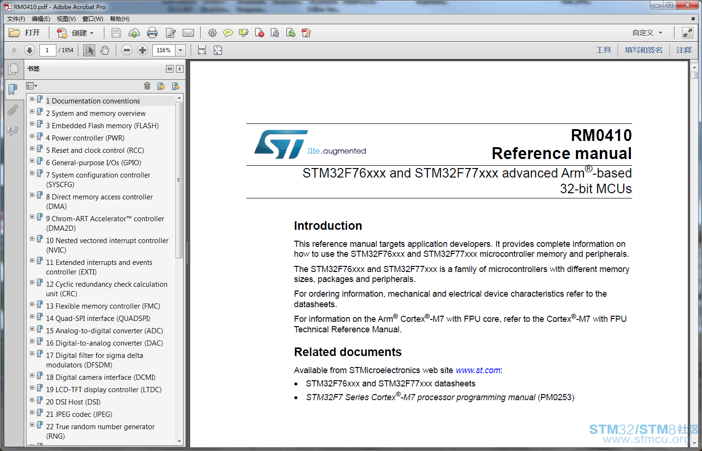Screen dimensions: 702x451
Task: Expand the '5 Reset and clock control (RCC)' bookmark
Action: [32, 149]
